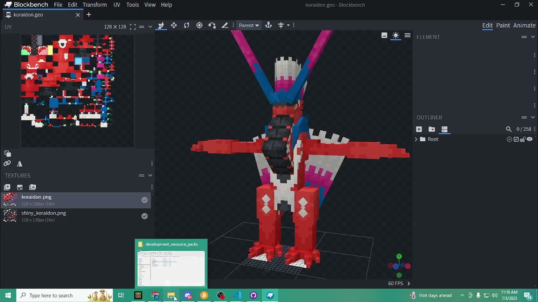538x302 pixels.
Task: Open development_resource_packs window thumbnail
Action: point(171,263)
